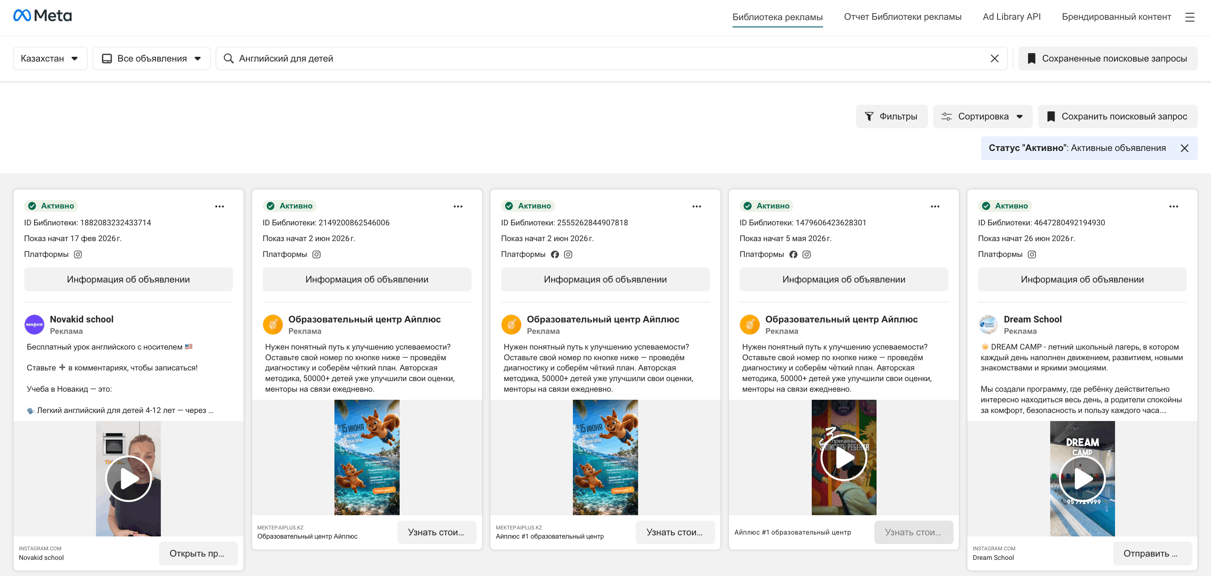The image size is (1211, 576).
Task: Click Активно status badge on Novakid ad
Action: 51,206
